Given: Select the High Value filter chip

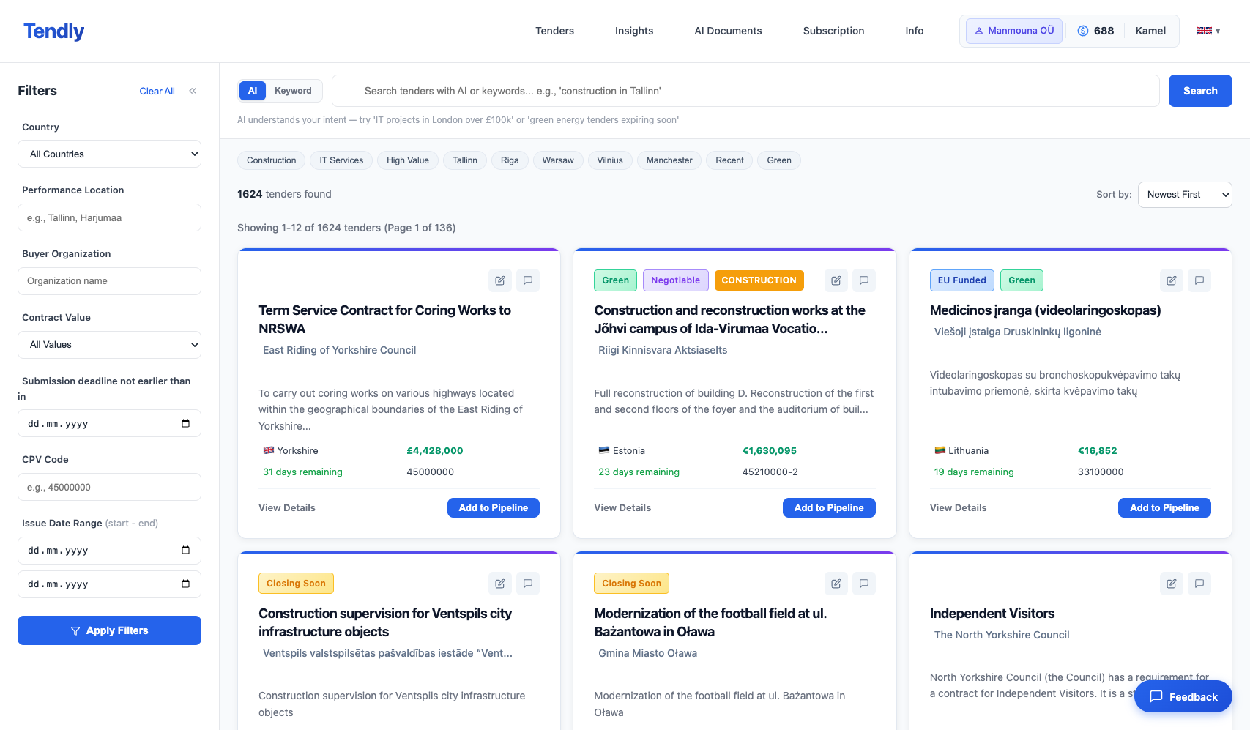Looking at the screenshot, I should click(x=408, y=160).
